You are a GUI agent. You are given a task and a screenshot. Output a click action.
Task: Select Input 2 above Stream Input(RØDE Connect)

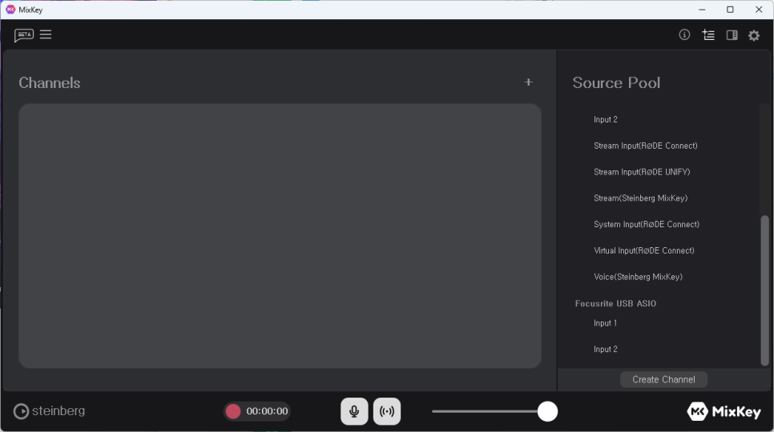click(x=605, y=120)
